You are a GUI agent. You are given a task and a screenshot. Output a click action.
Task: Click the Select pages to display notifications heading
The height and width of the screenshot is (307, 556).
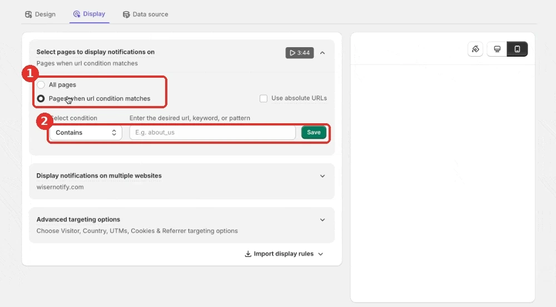click(96, 52)
